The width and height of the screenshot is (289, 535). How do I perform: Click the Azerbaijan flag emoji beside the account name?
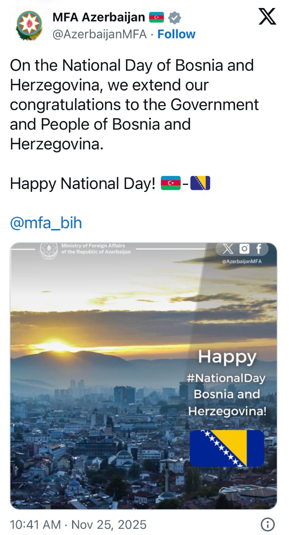coord(156,17)
